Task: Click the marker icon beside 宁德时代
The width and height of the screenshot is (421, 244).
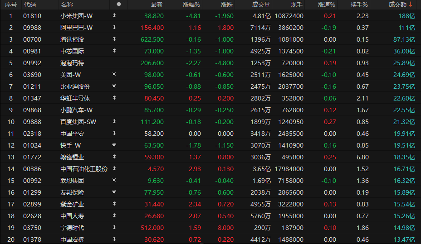Action: [x=114, y=228]
